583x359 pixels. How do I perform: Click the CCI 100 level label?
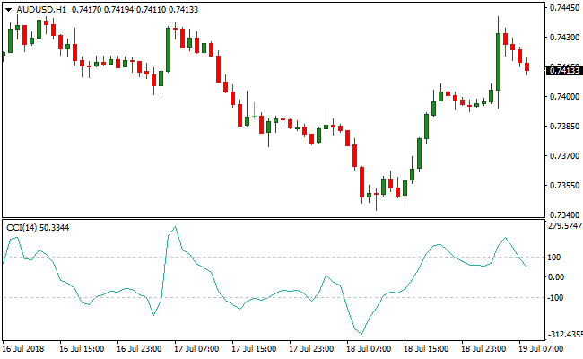[x=554, y=258]
